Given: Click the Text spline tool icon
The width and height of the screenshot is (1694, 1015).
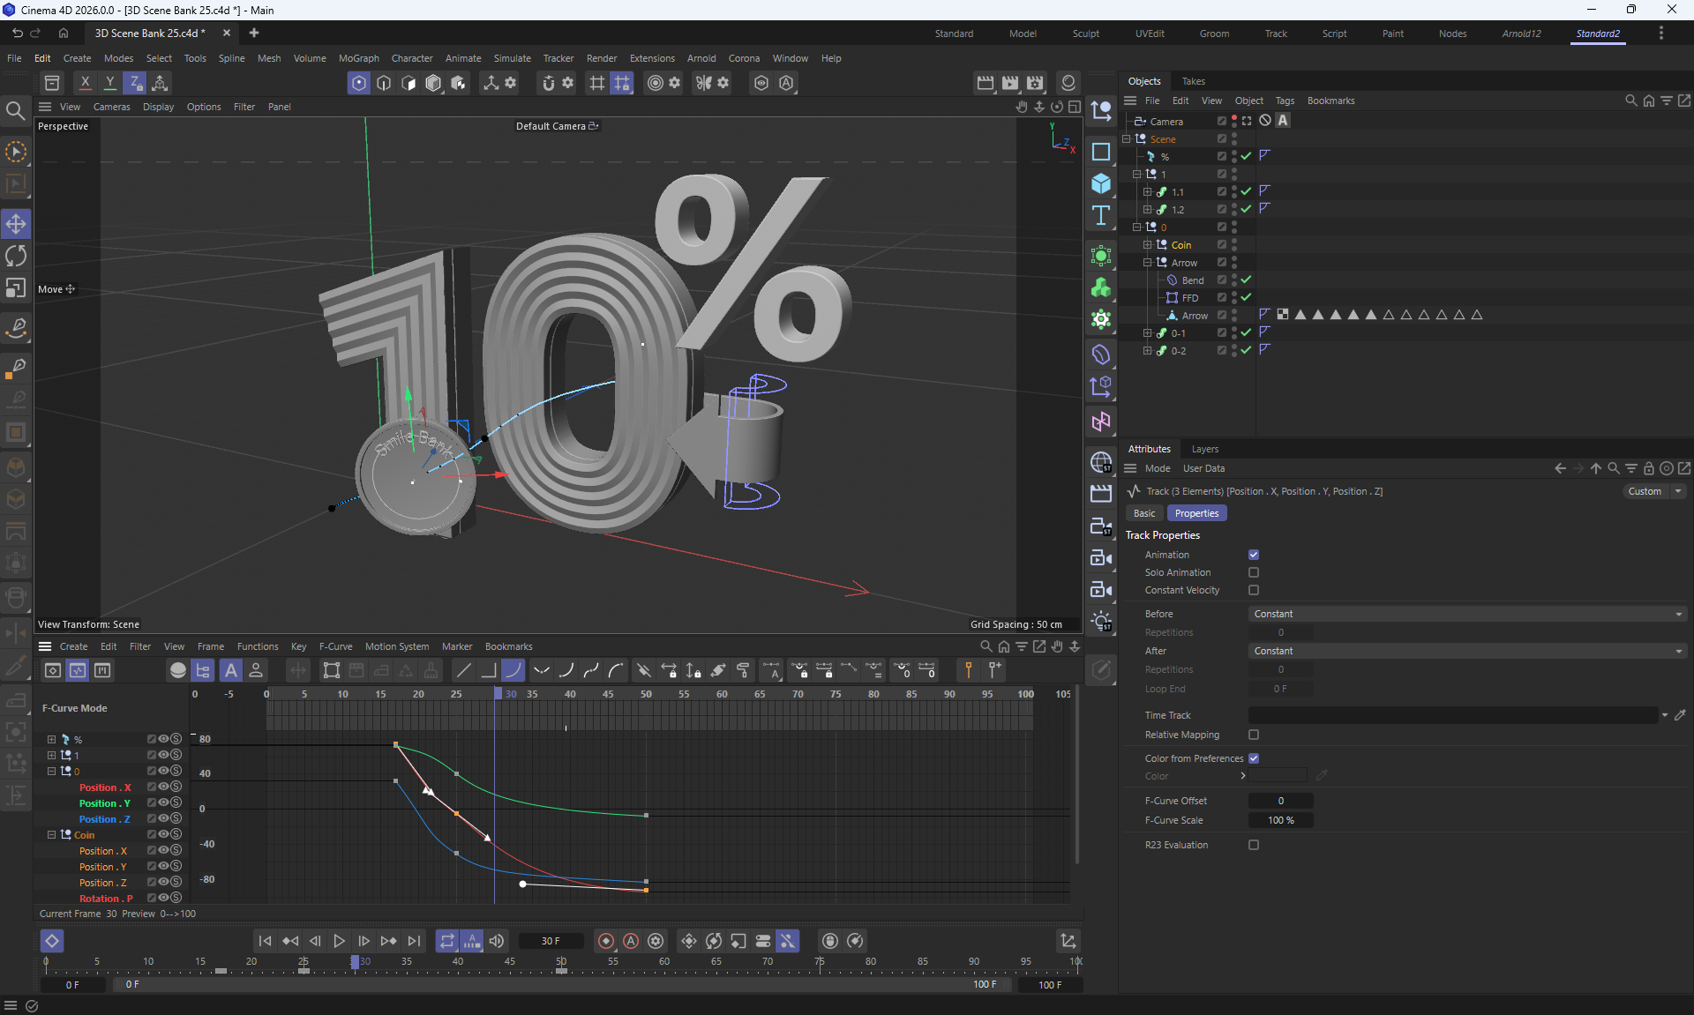Looking at the screenshot, I should [1101, 216].
